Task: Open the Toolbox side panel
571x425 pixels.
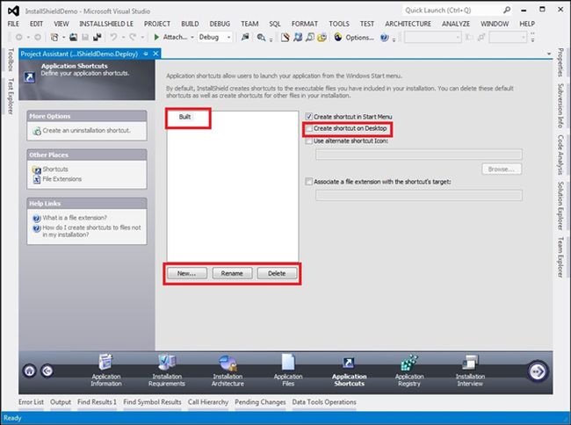Action: click(11, 60)
